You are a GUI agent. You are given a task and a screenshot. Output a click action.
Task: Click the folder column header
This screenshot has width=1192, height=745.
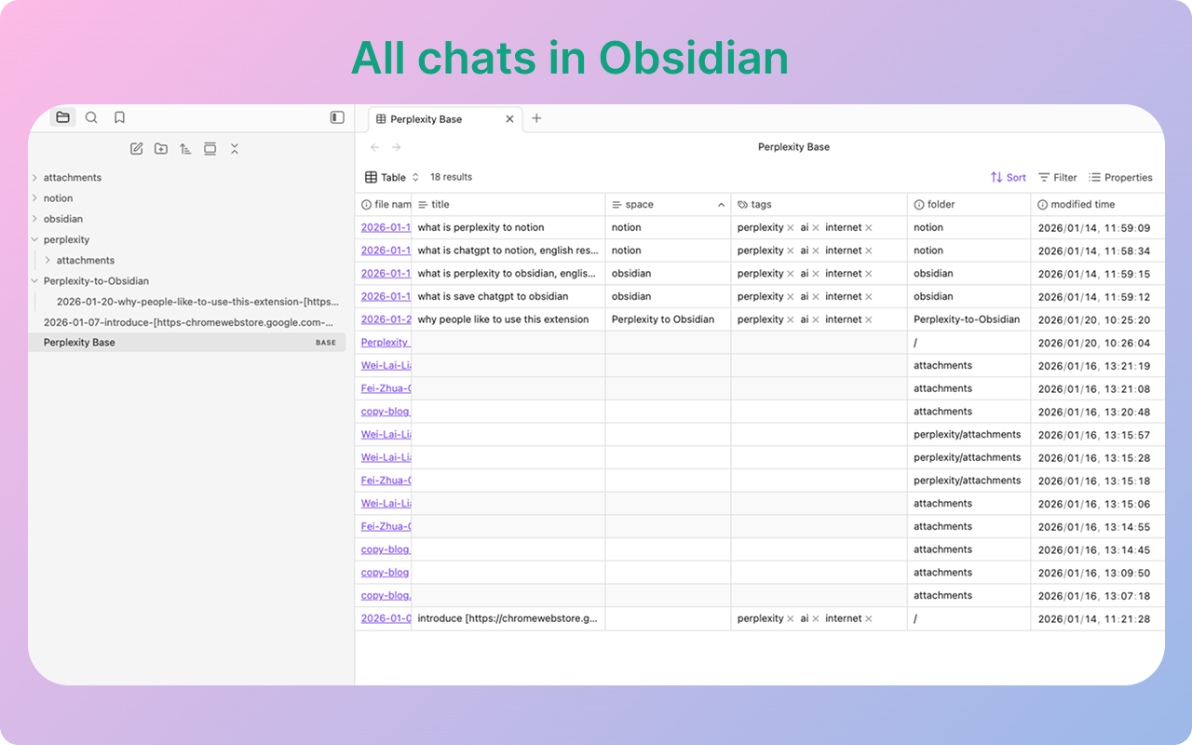point(969,204)
